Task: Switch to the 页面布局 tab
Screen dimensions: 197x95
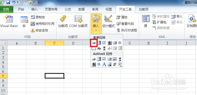Action: tap(51, 9)
